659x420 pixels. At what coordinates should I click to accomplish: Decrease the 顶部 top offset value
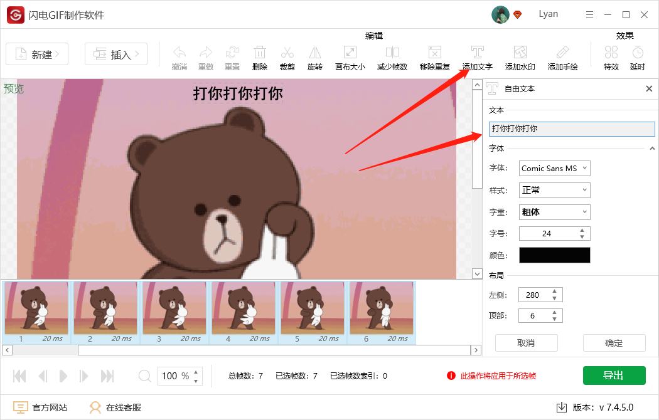click(x=554, y=319)
